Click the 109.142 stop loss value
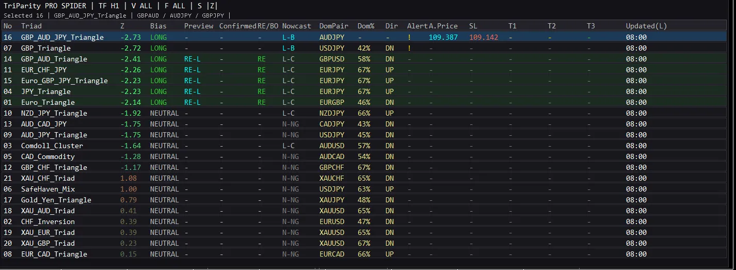 click(484, 37)
